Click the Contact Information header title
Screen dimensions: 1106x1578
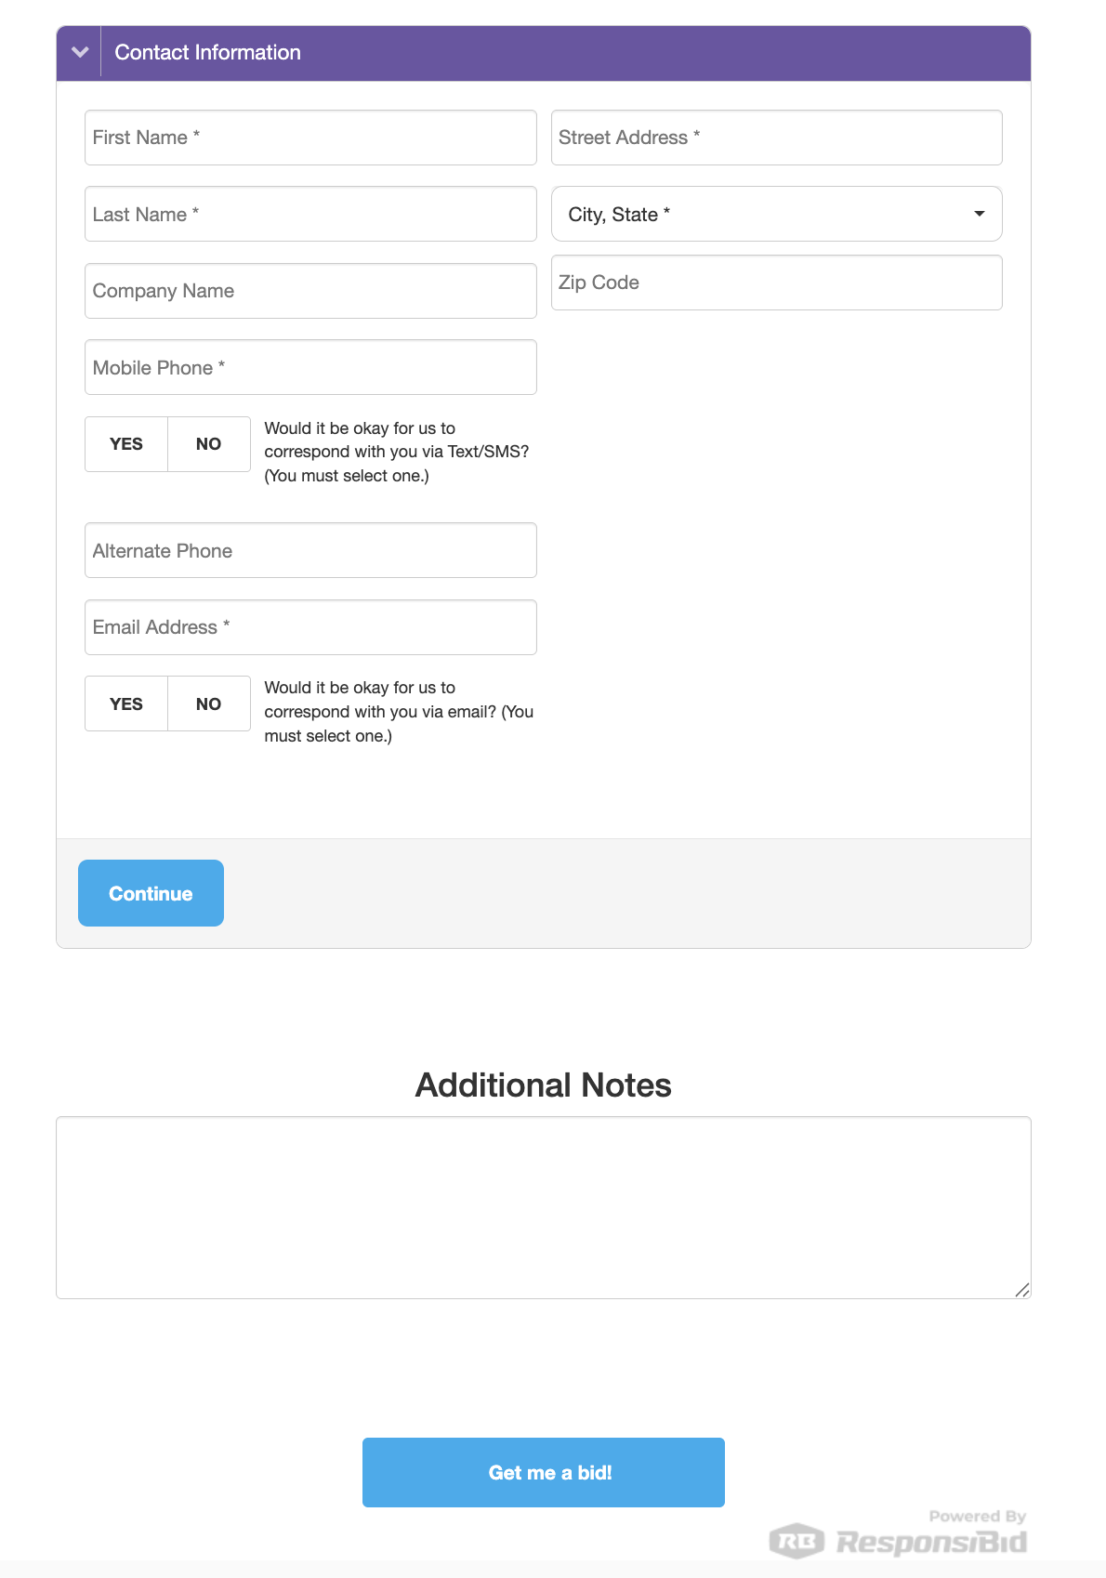207,53
